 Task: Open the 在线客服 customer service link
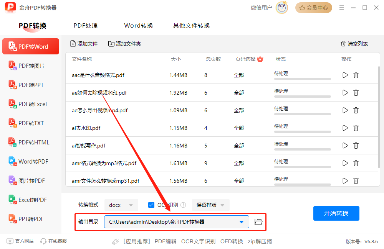click(x=53, y=242)
